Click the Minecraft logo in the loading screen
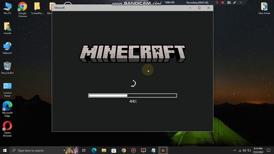This screenshot has width=274, height=154. [132, 54]
